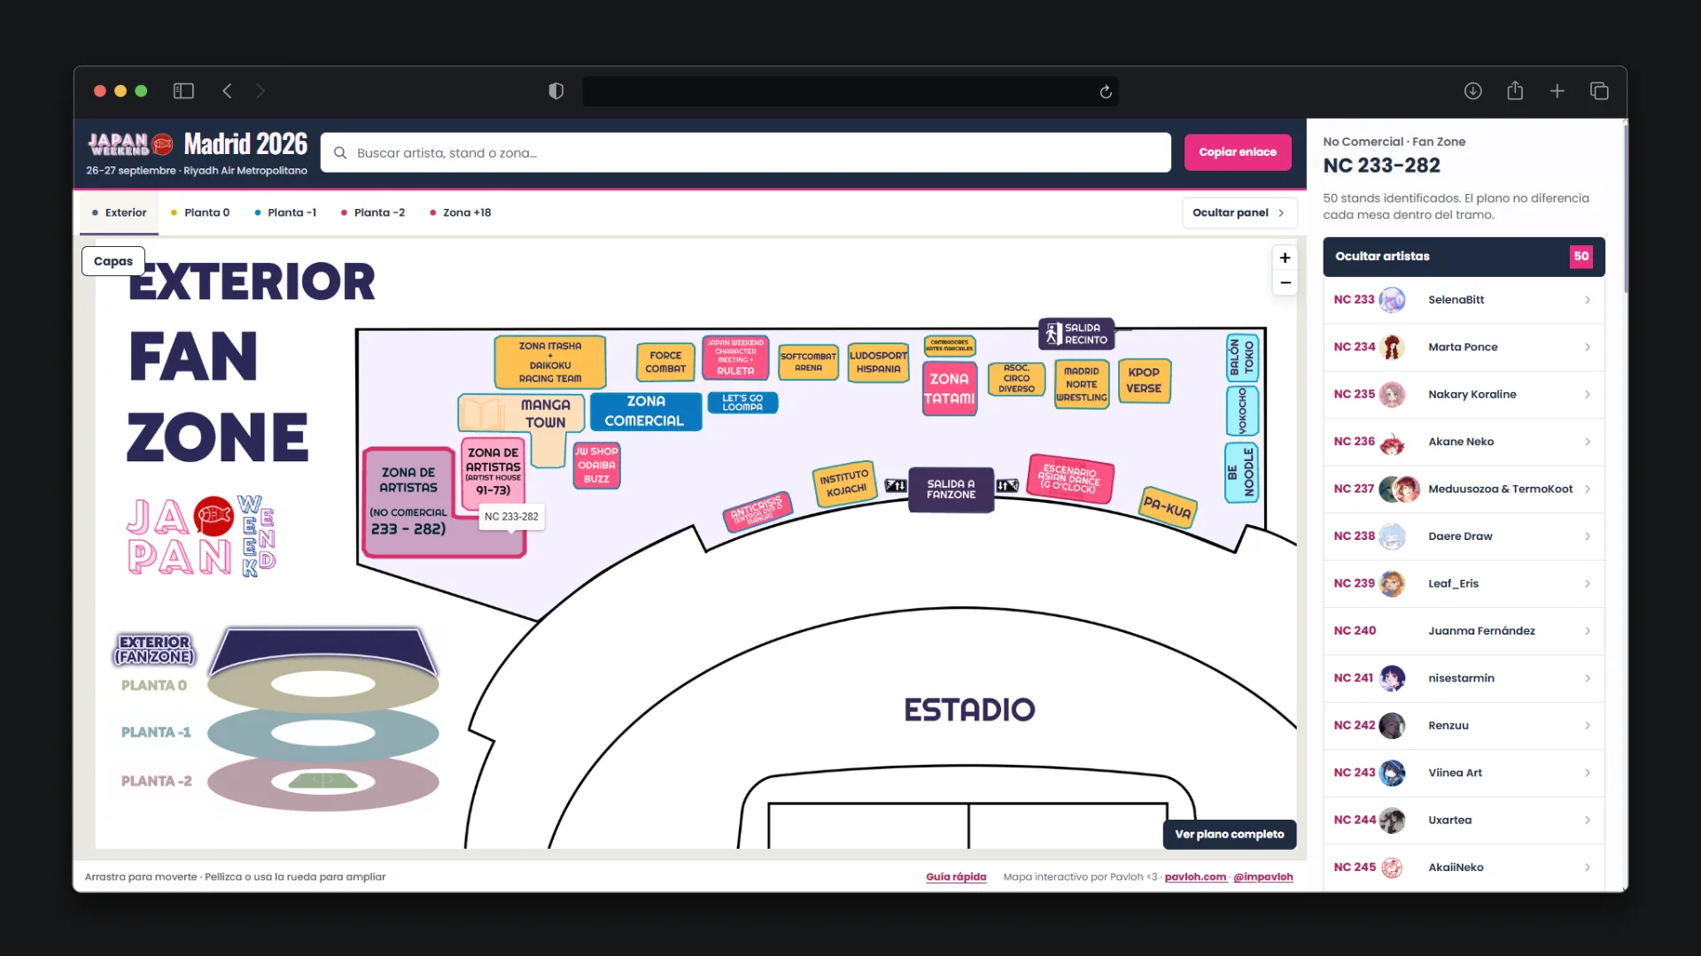Open the browser downloads icon
This screenshot has height=956, width=1701.
click(1472, 91)
